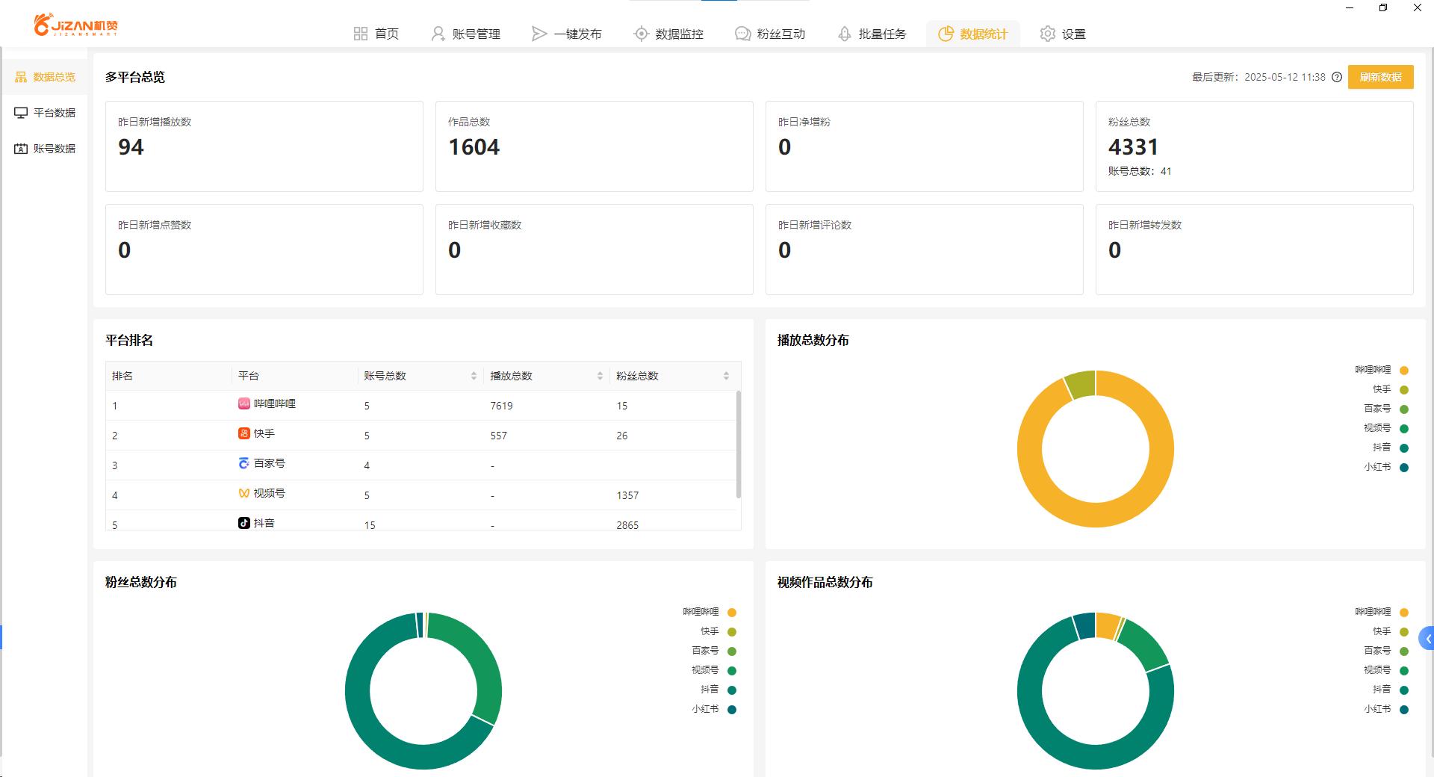Open 平台数据 in the sidebar

(45, 113)
